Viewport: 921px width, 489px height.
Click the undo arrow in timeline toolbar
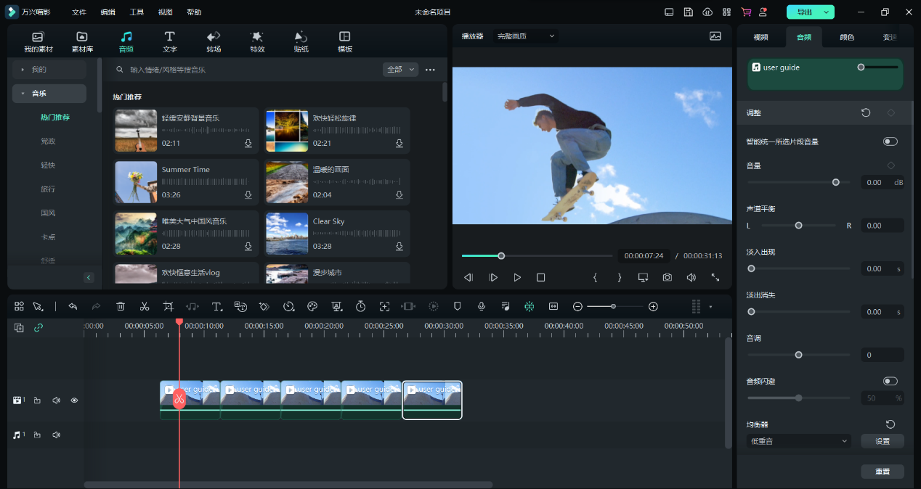73,307
